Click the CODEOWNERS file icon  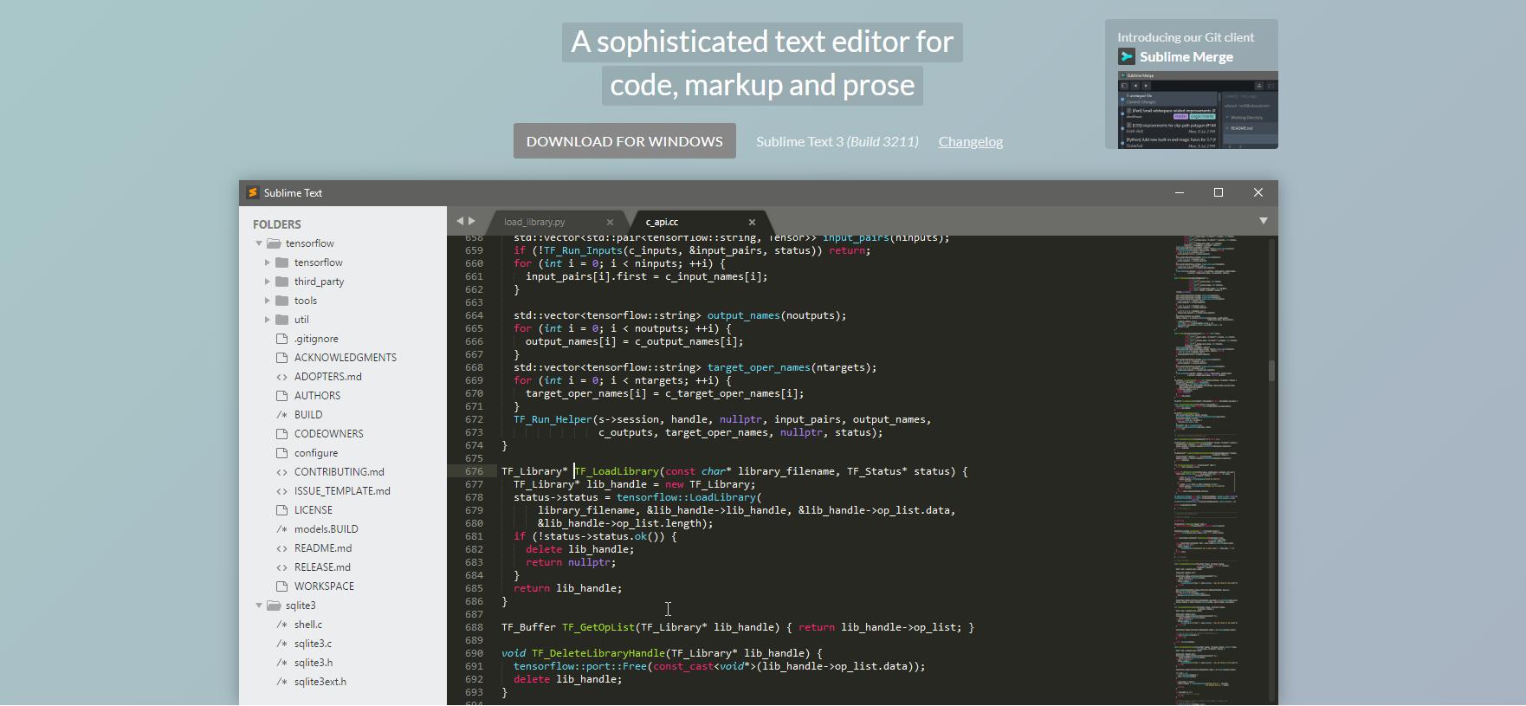point(281,434)
